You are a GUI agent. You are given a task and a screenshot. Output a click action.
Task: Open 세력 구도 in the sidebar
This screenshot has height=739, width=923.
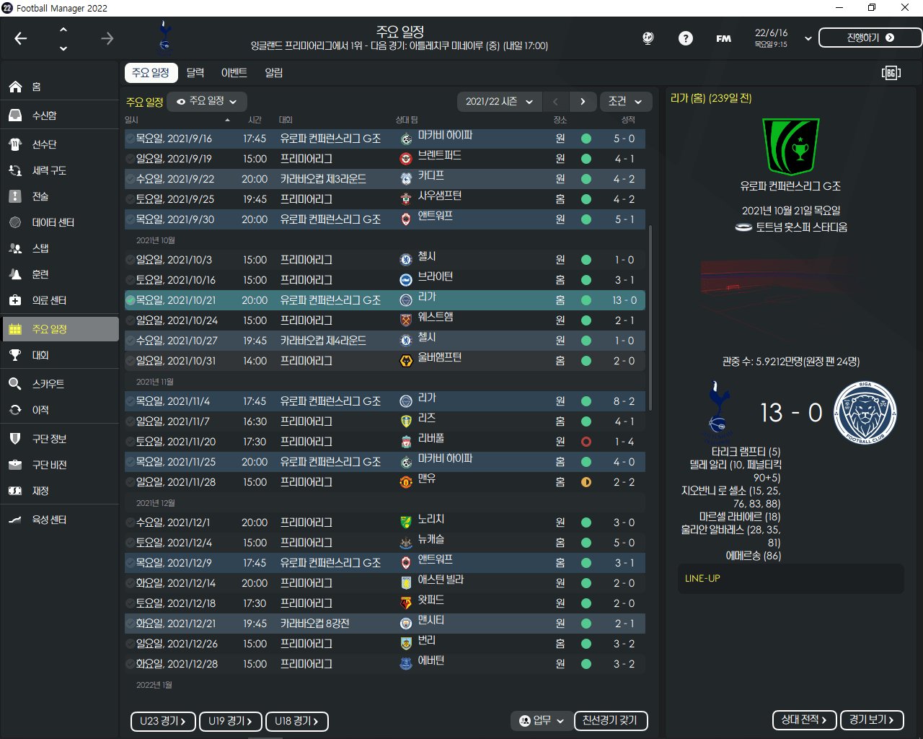click(60, 170)
